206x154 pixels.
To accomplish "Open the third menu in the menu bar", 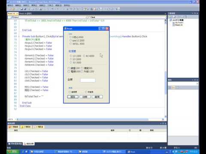I will (x=26, y=5).
